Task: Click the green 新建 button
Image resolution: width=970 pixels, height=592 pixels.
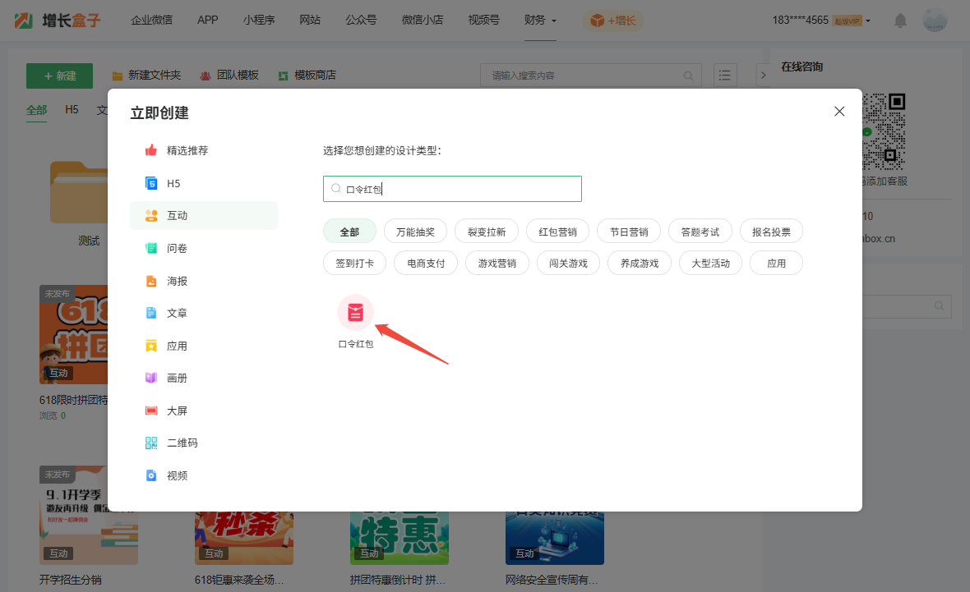Action: tap(59, 76)
